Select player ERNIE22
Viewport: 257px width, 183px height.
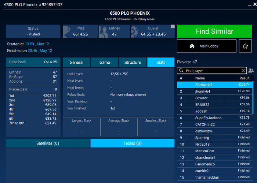coord(215,105)
